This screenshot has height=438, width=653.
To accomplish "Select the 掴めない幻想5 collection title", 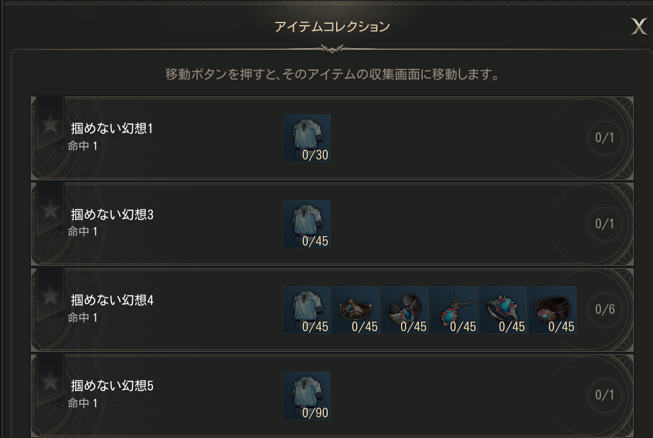I will pos(112,386).
